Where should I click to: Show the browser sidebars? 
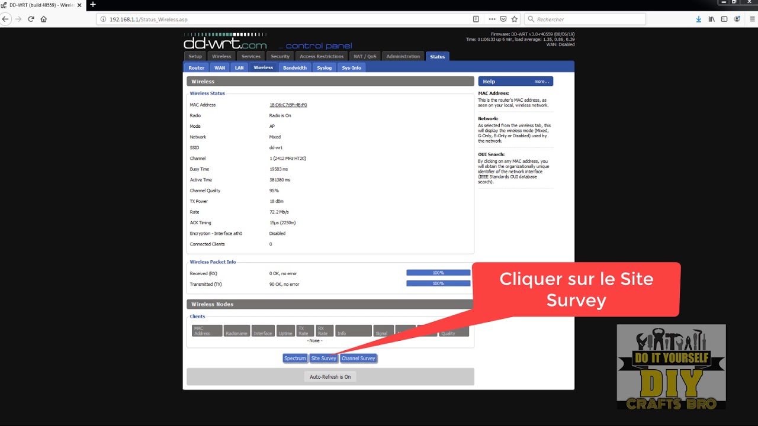click(724, 19)
